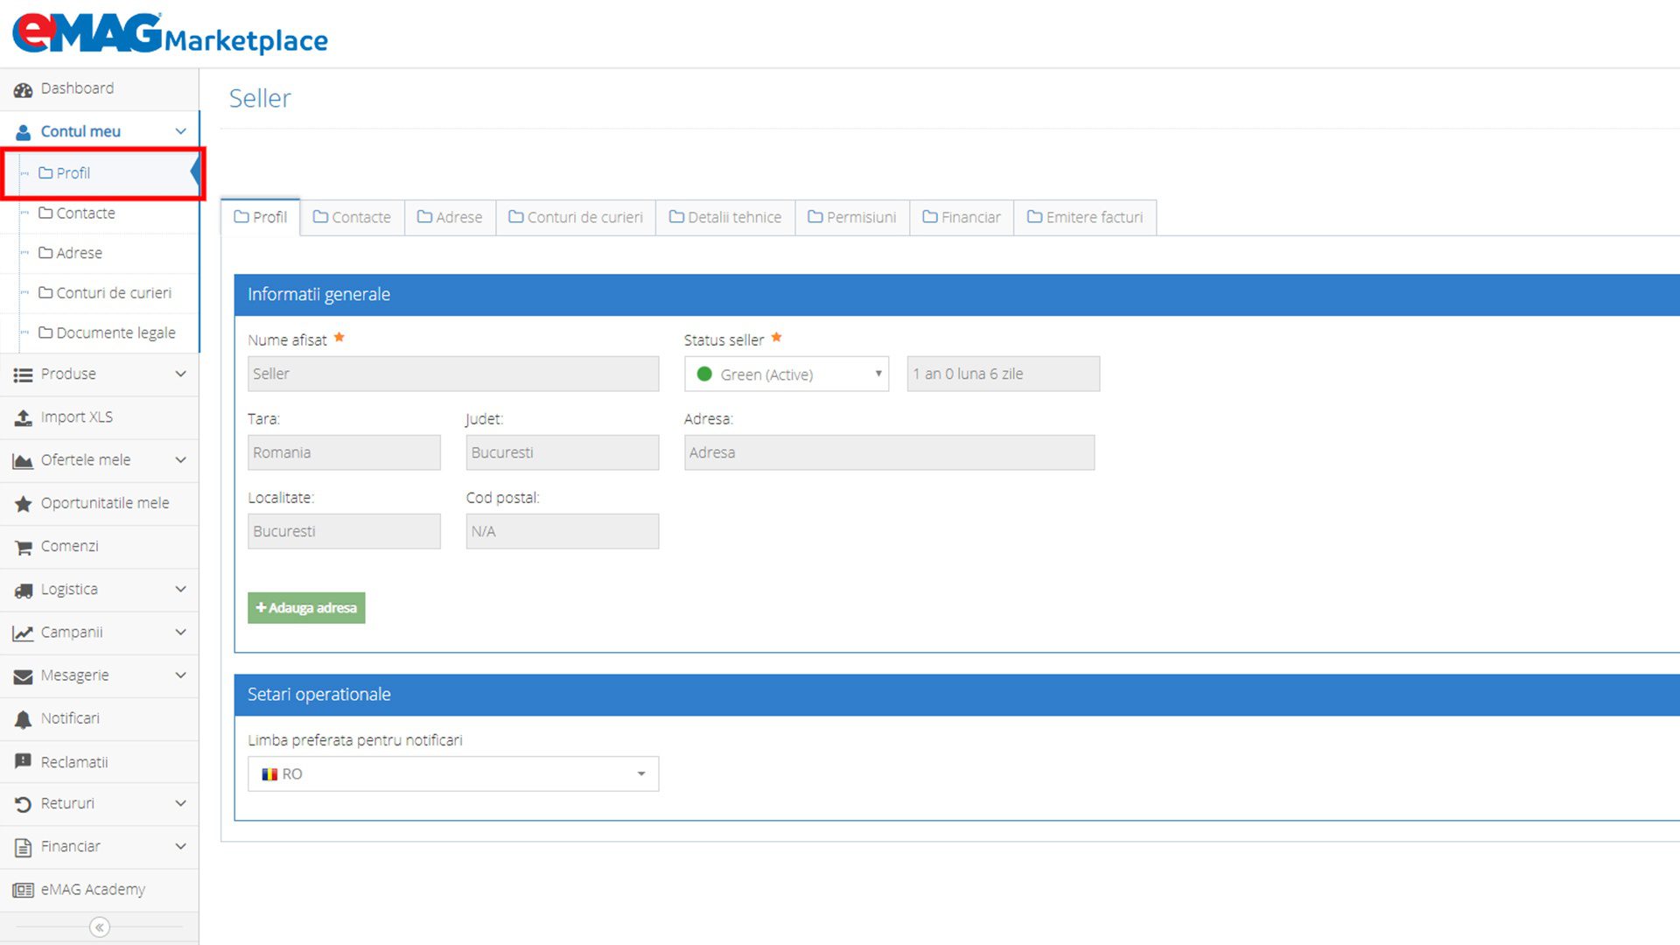Click the eMAG Marketplace logo
The height and width of the screenshot is (945, 1680).
coord(169,33)
